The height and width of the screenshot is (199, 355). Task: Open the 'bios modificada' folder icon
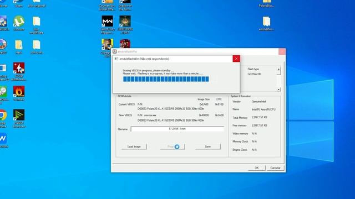[x=37, y=25]
